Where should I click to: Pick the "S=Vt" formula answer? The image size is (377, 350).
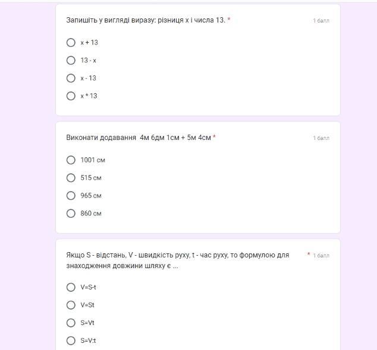(x=71, y=323)
